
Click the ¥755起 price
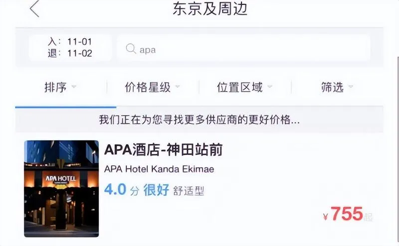click(x=348, y=214)
